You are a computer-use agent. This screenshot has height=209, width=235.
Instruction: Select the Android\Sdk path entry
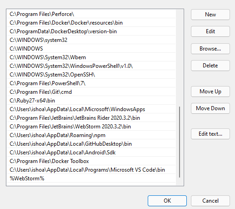pyautogui.click(x=91, y=153)
